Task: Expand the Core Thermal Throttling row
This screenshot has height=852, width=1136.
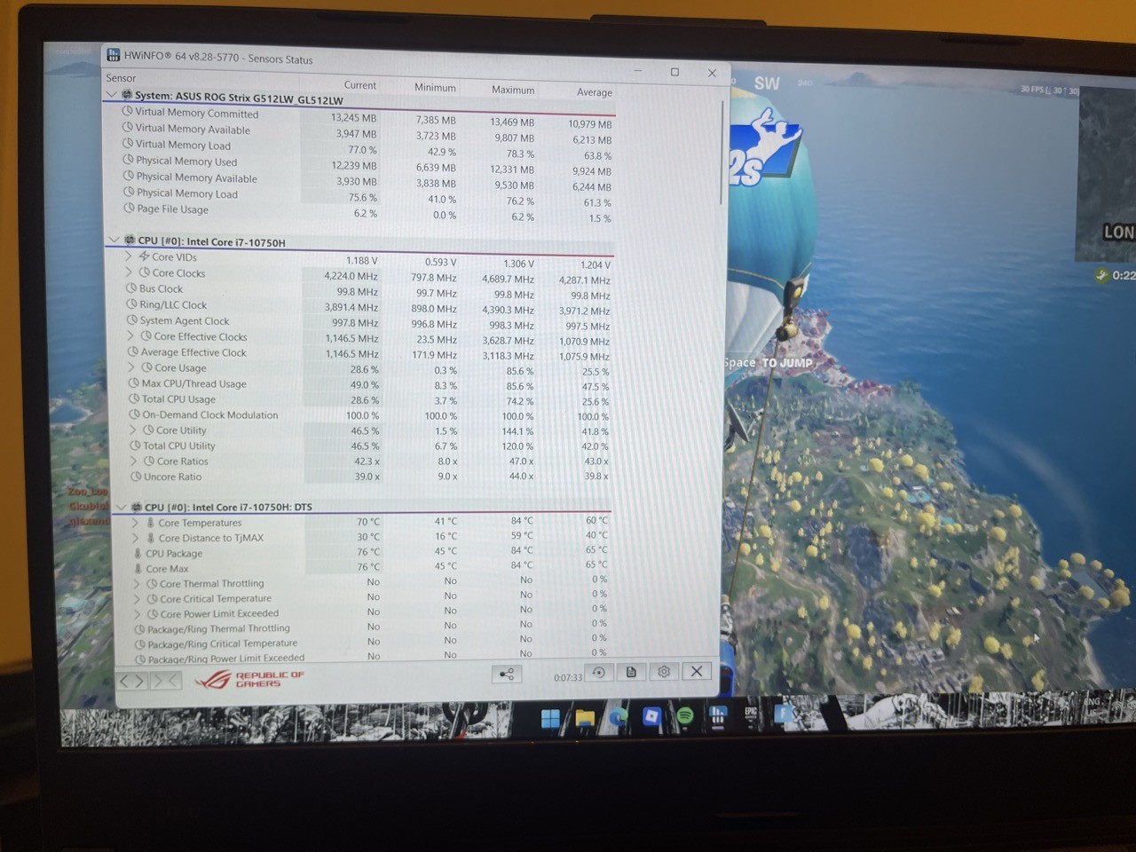Action: tap(137, 583)
